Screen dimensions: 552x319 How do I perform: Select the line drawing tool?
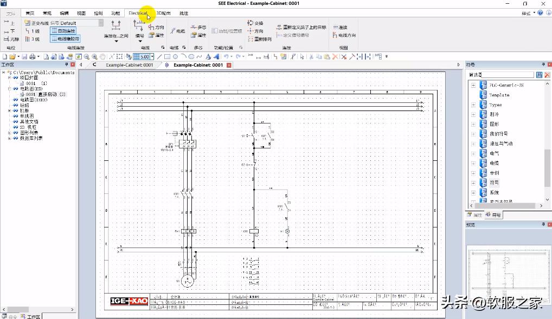click(x=159, y=56)
